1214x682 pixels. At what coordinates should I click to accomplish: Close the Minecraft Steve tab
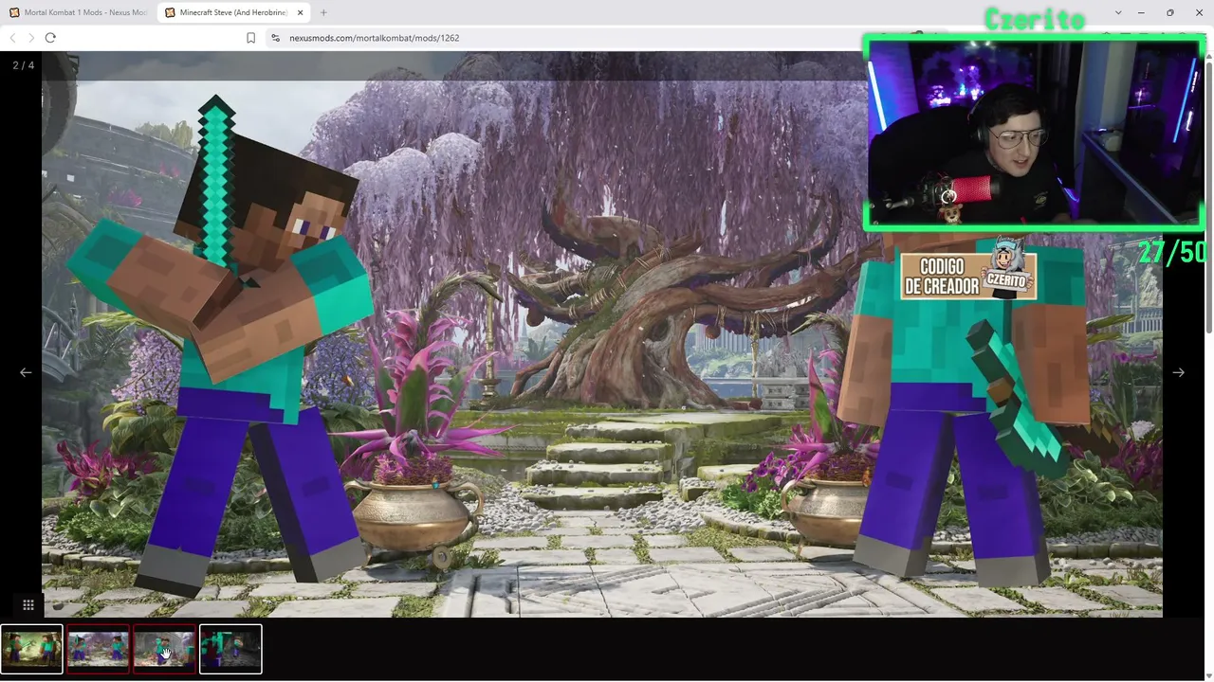click(x=301, y=12)
